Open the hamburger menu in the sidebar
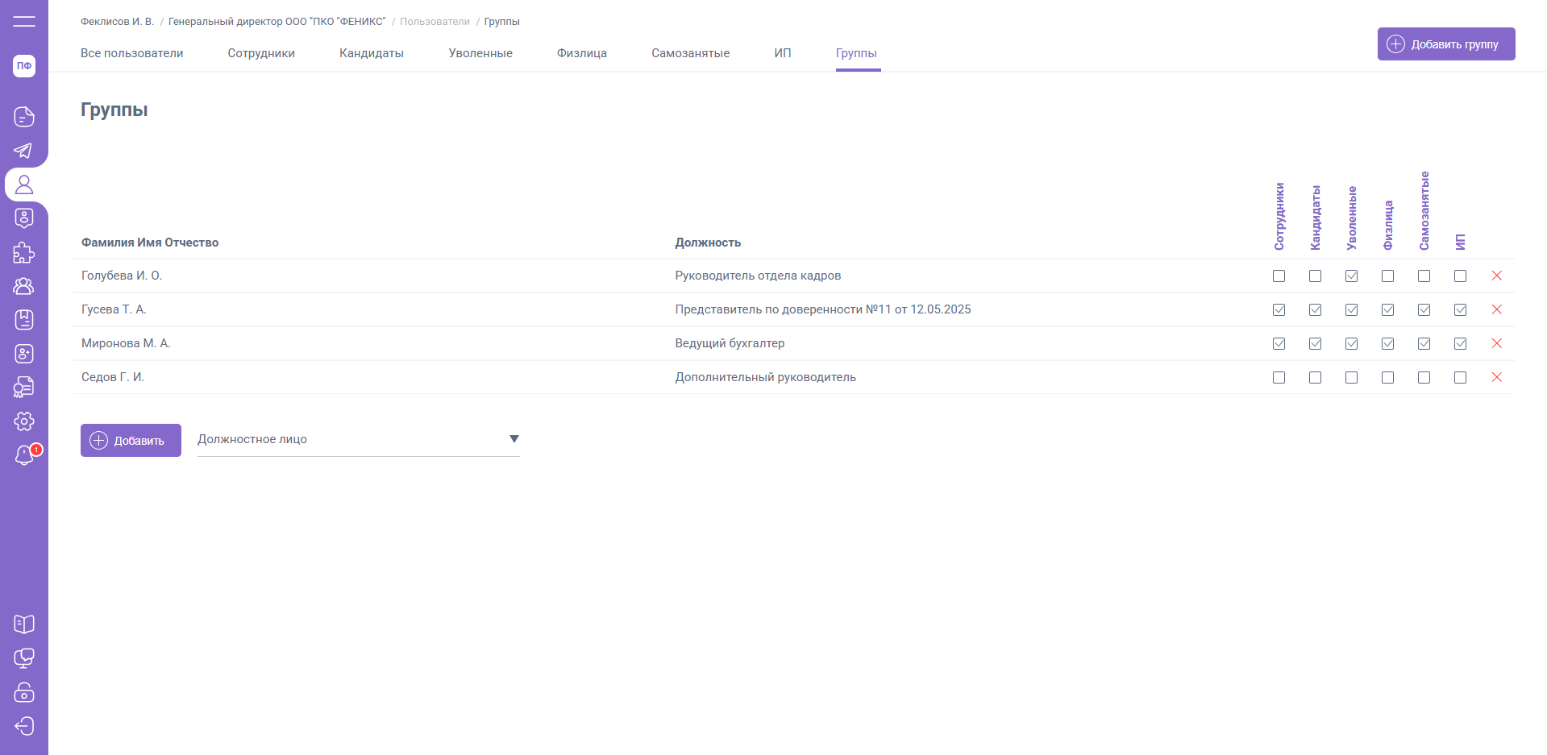The height and width of the screenshot is (755, 1547). (x=24, y=21)
